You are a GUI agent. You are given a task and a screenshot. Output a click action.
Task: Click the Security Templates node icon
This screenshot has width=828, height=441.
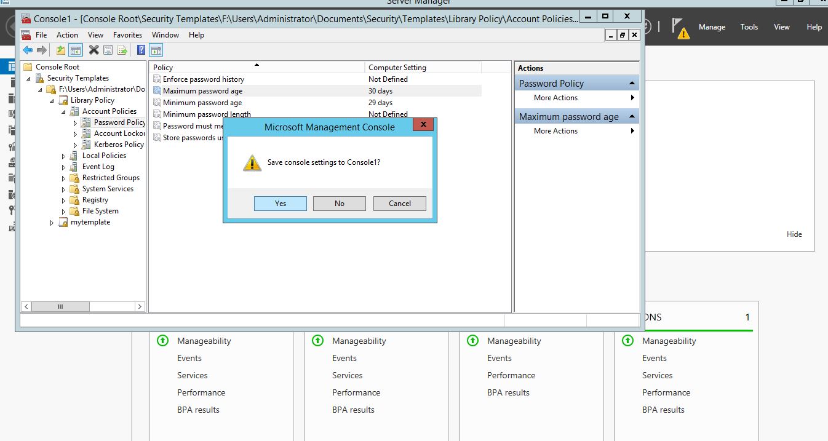(x=39, y=78)
